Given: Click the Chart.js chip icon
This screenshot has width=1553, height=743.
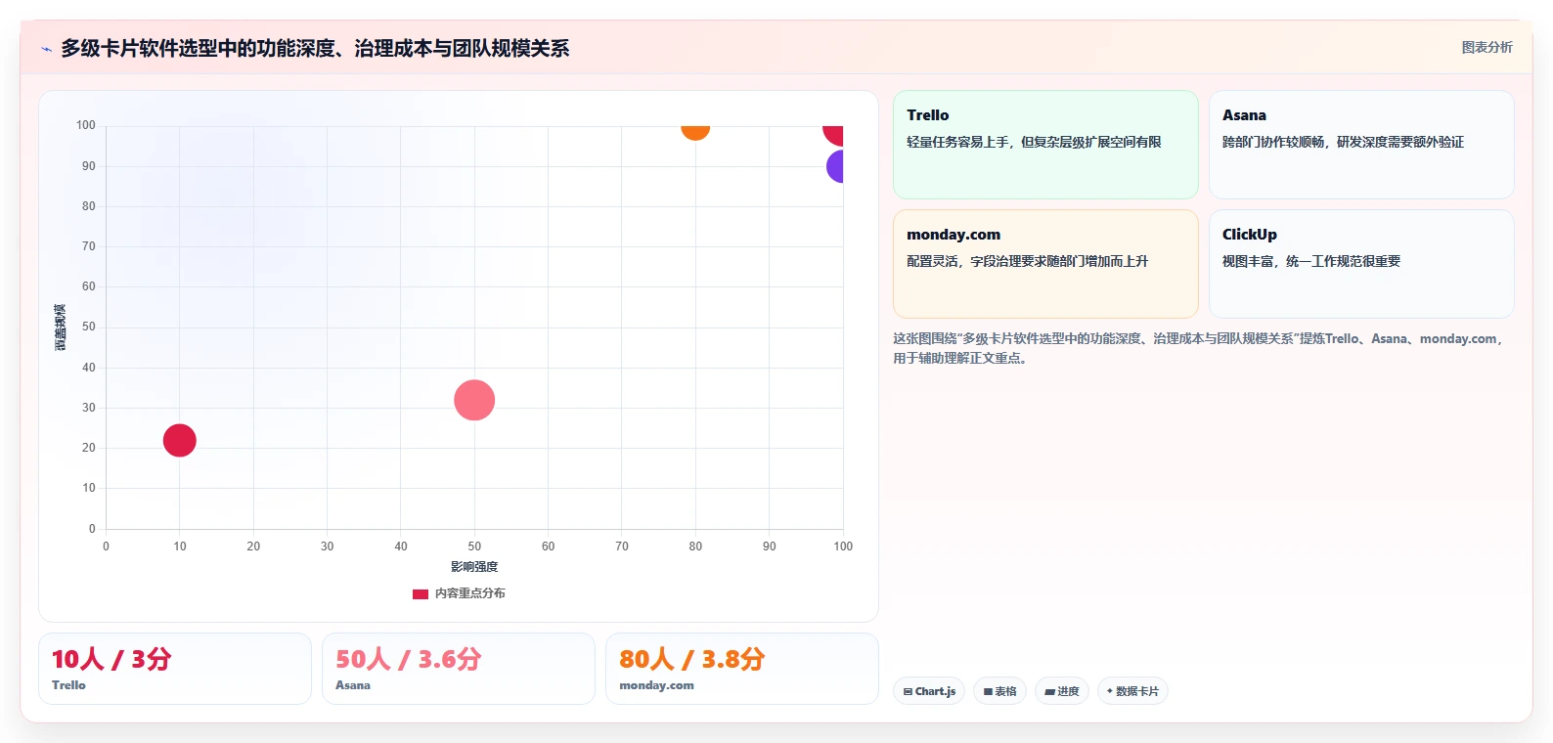Looking at the screenshot, I should pyautogui.click(x=908, y=691).
